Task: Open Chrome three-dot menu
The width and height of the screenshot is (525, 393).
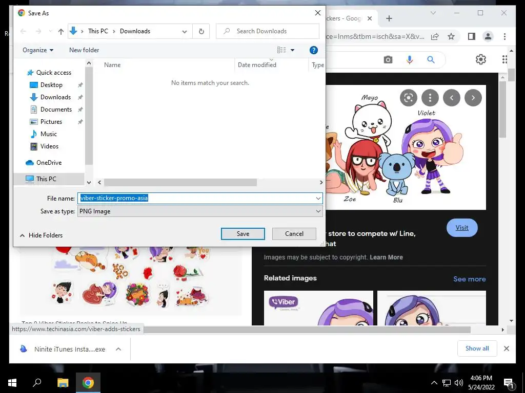Action: click(x=504, y=36)
